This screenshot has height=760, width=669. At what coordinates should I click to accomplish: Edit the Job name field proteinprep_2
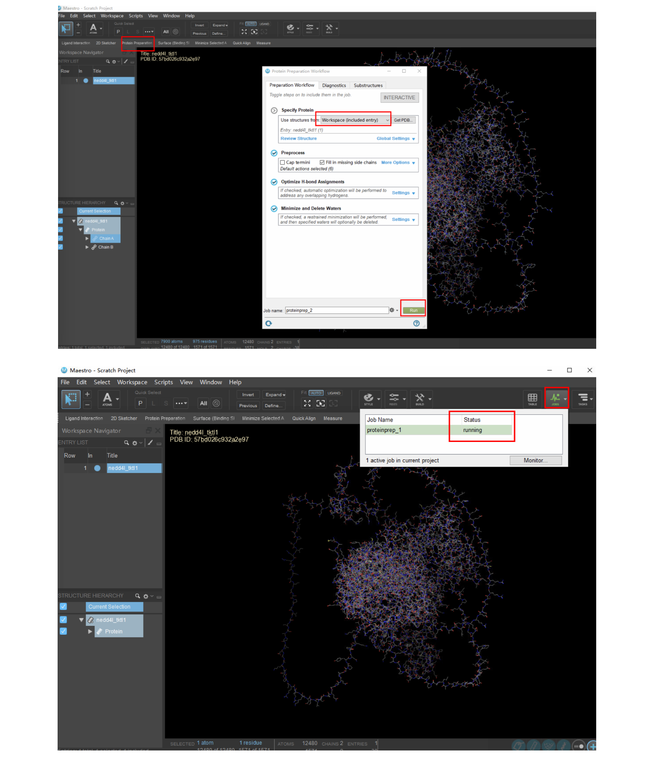337,310
